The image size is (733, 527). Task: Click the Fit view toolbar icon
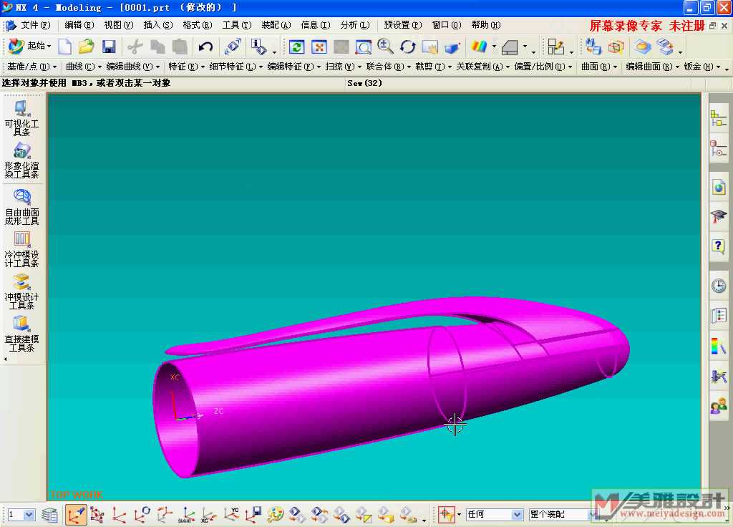tap(319, 47)
